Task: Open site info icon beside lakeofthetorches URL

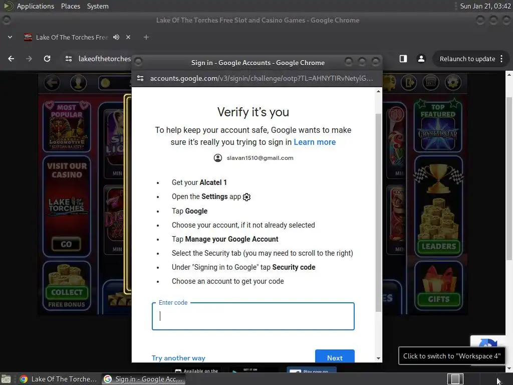Action: pyautogui.click(x=68, y=59)
